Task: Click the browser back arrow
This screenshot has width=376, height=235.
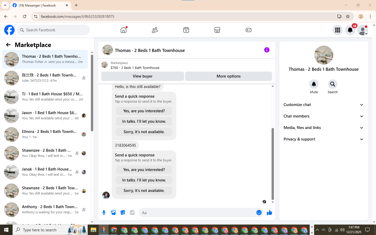Action: point(6,16)
